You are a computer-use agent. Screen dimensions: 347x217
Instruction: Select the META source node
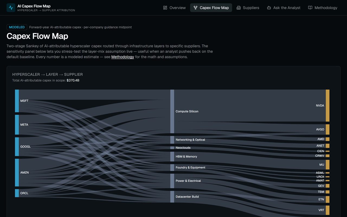coord(17,125)
